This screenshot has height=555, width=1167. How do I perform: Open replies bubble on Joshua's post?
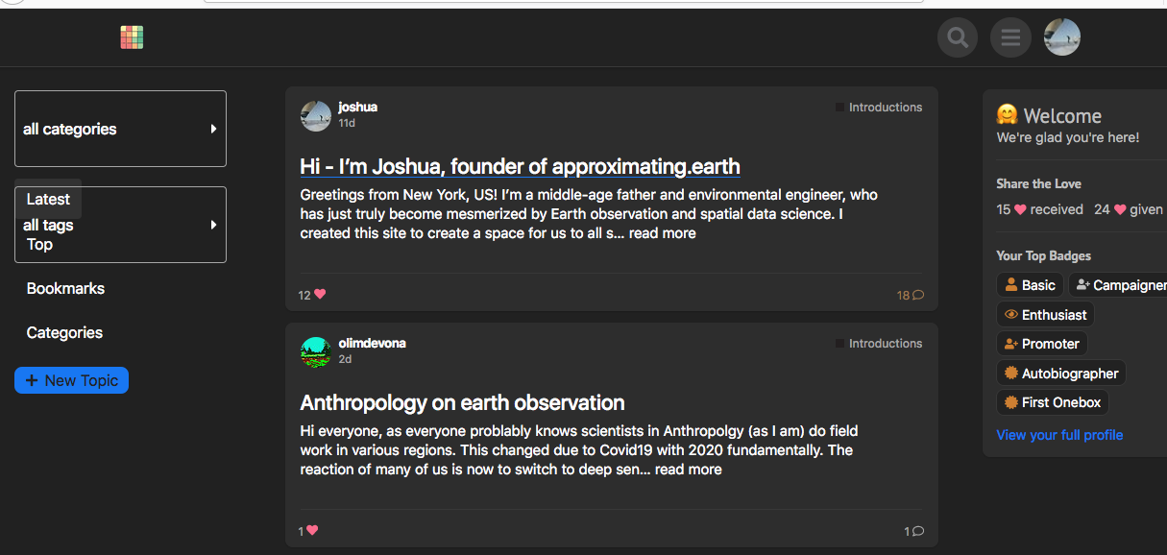click(x=917, y=296)
